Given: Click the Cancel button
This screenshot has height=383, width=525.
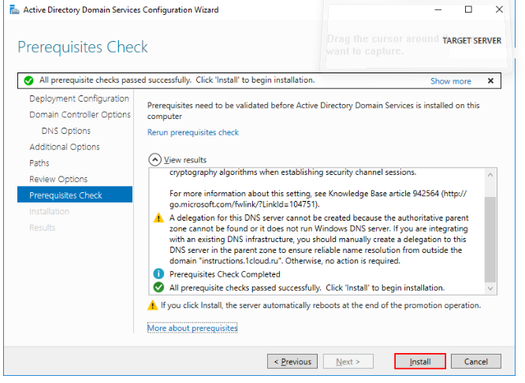Looking at the screenshot, I should coord(476,362).
